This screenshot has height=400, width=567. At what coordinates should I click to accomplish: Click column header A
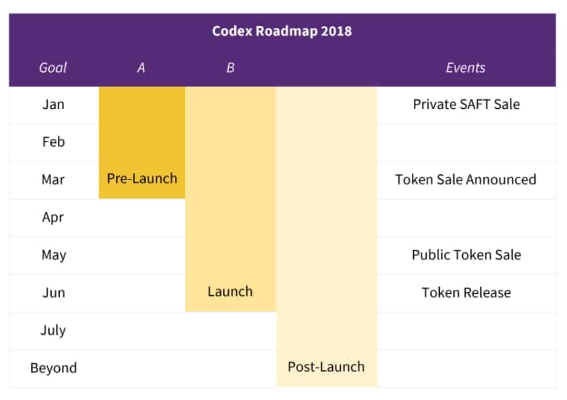coord(141,67)
